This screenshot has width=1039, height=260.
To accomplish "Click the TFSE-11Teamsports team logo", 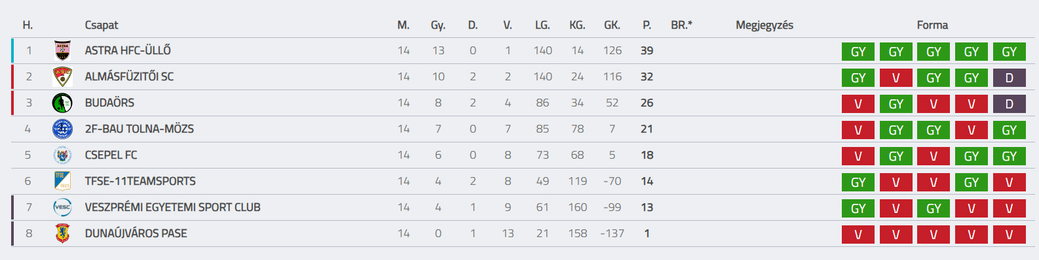I will tap(62, 181).
